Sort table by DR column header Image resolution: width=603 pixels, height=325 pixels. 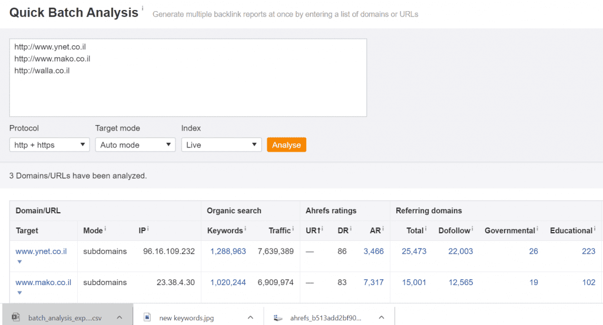[x=343, y=230]
